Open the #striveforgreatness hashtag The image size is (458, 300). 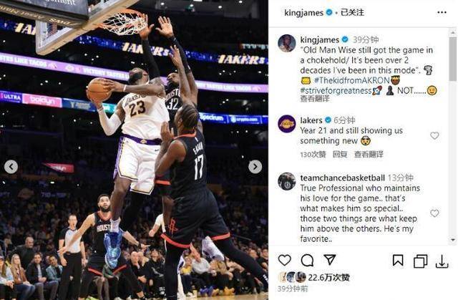pyautogui.click(x=336, y=90)
